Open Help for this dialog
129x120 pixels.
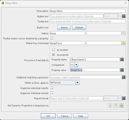[81, 116]
